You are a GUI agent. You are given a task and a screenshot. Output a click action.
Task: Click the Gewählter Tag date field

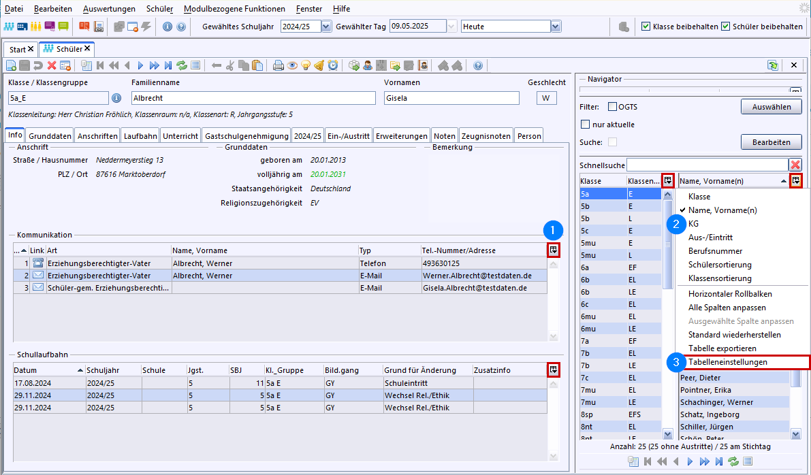[418, 27]
